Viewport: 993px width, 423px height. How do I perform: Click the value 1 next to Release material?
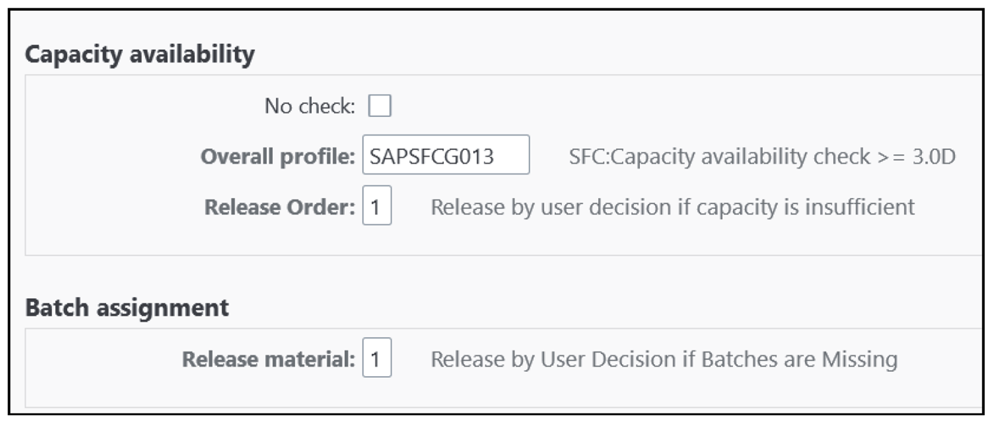click(x=376, y=360)
